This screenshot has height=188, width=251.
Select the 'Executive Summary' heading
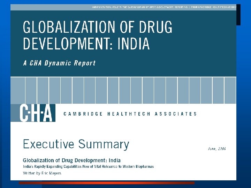76,144
